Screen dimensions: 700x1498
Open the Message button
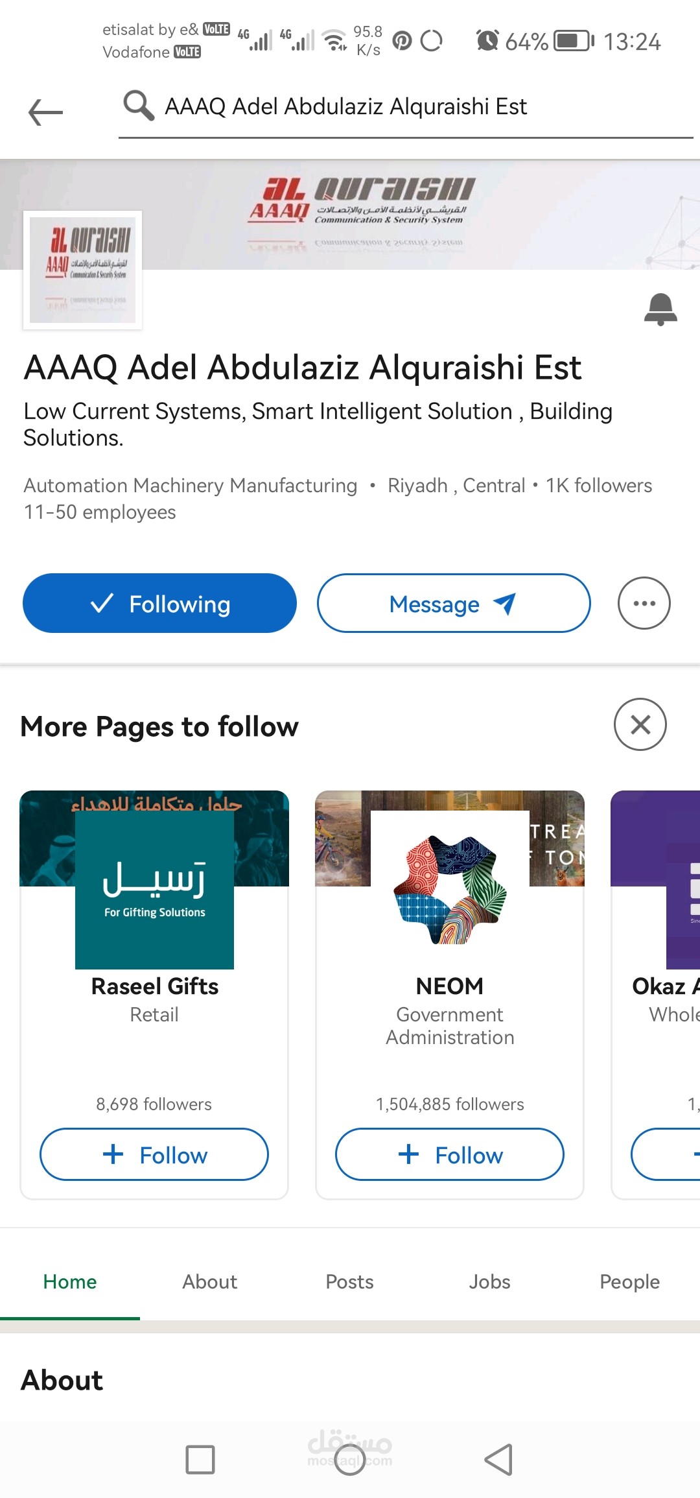click(453, 603)
